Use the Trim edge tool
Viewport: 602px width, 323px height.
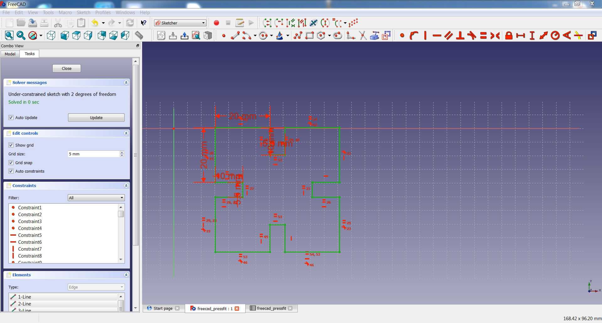363,35
